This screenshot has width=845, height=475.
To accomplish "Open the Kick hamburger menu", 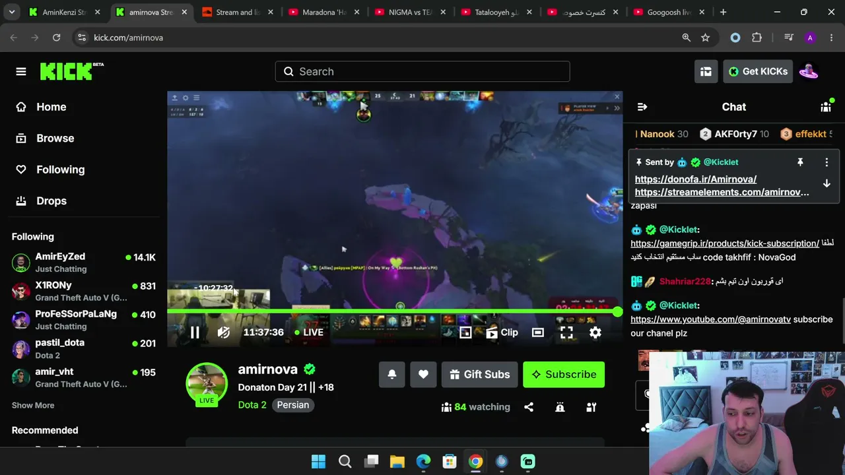I will coord(21,71).
